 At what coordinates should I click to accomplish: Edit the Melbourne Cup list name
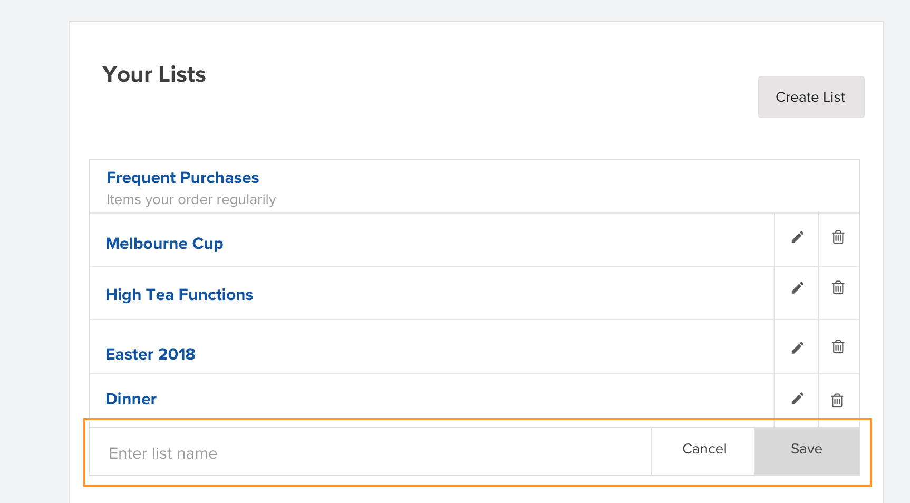click(797, 237)
